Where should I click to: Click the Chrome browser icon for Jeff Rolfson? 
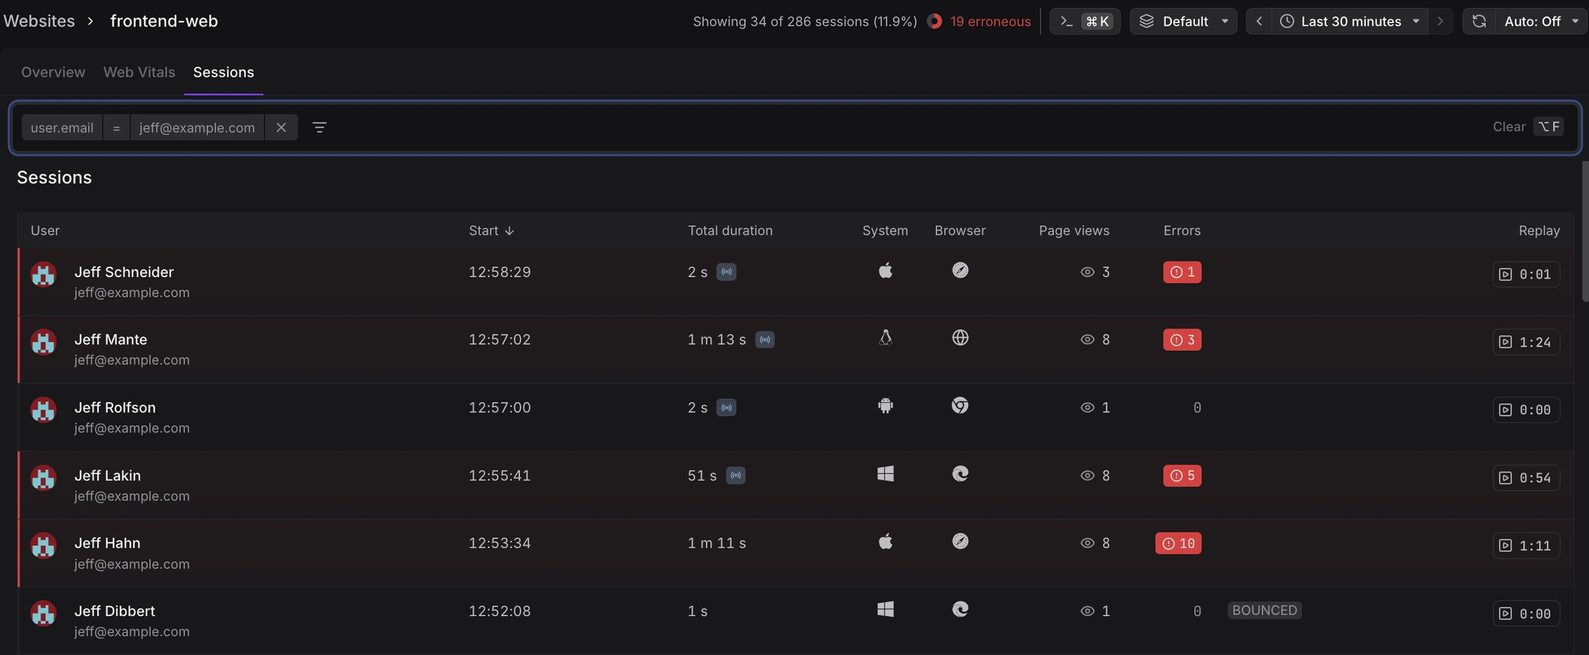tap(960, 406)
